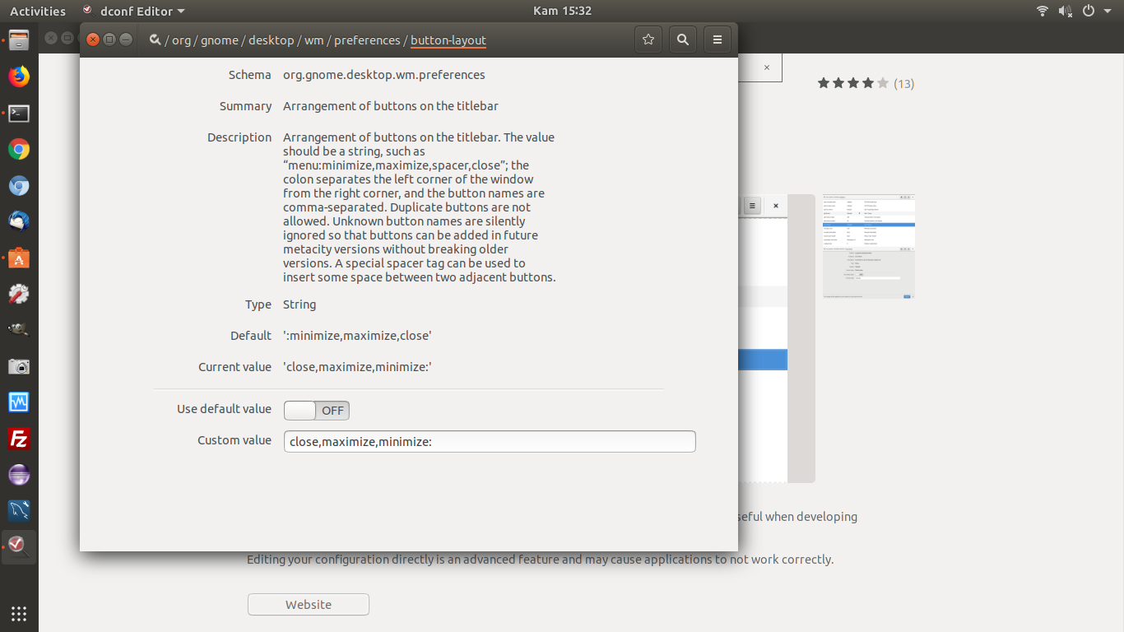
Task: Click into the Custom value text field
Action: coord(490,441)
